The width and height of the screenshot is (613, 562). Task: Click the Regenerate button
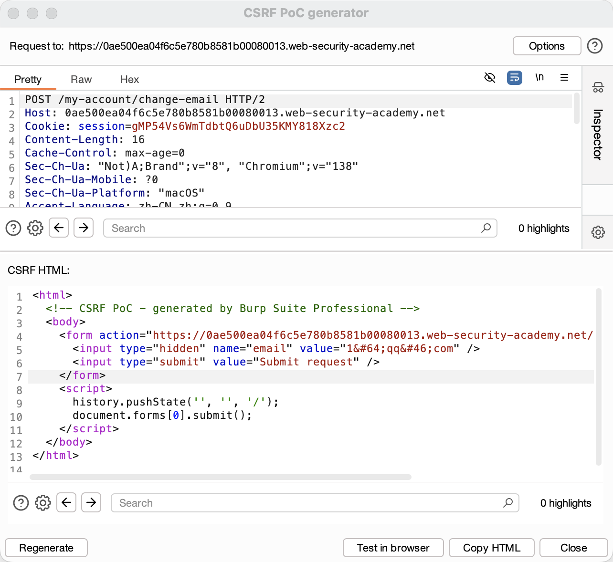(46, 548)
